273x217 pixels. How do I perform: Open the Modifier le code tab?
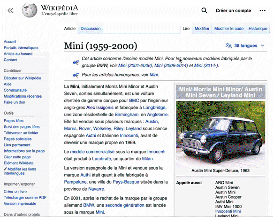pos(229,28)
